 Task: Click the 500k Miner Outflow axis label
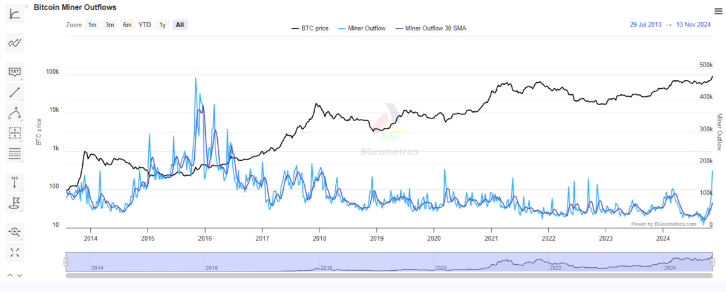tap(705, 65)
